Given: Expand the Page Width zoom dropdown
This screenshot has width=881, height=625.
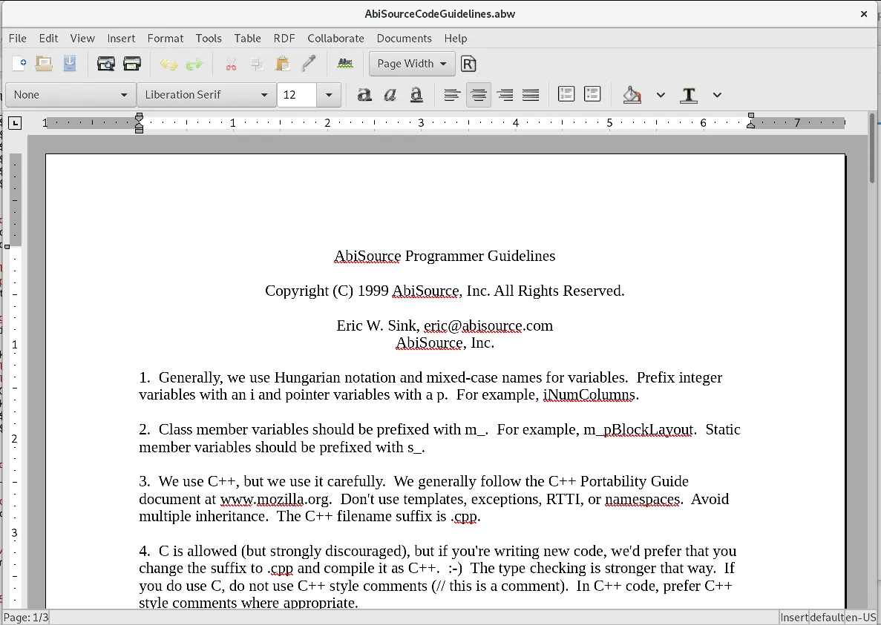Looking at the screenshot, I should point(412,64).
